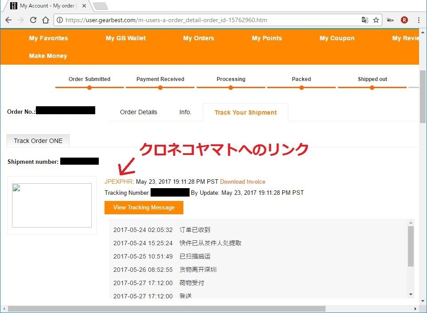Image resolution: width=427 pixels, height=313 pixels.
Task: Open the red R profile avatar
Action: pyautogui.click(x=404, y=20)
